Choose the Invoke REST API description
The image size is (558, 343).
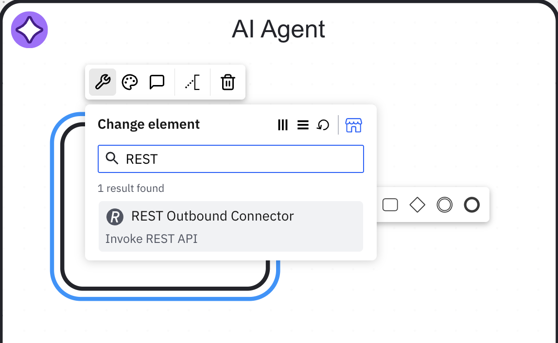tap(151, 239)
